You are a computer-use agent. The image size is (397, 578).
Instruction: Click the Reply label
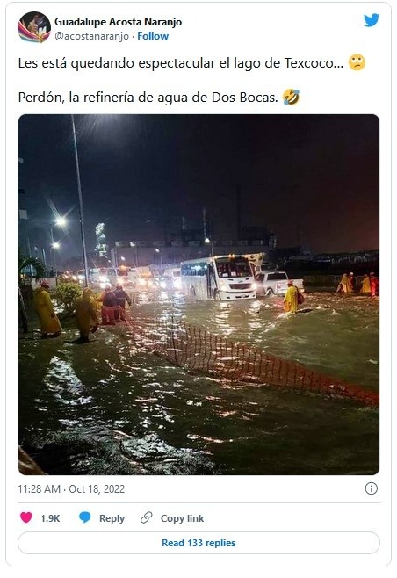[112, 518]
